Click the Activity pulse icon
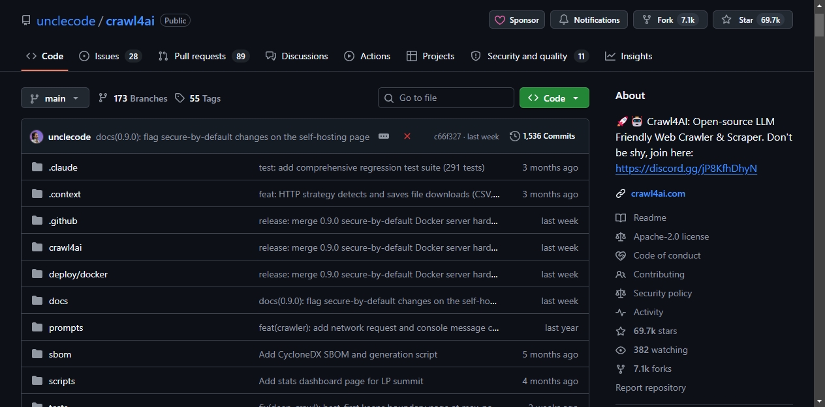 (x=621, y=312)
